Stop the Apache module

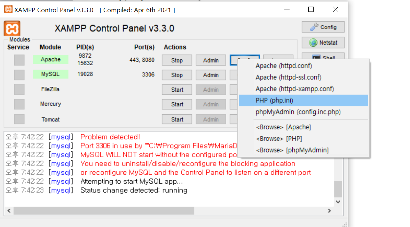(x=177, y=60)
